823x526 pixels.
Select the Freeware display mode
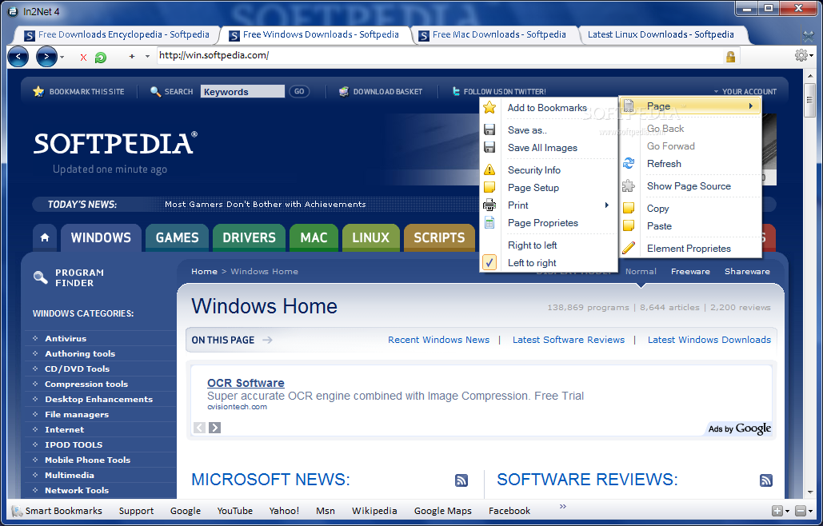[690, 272]
